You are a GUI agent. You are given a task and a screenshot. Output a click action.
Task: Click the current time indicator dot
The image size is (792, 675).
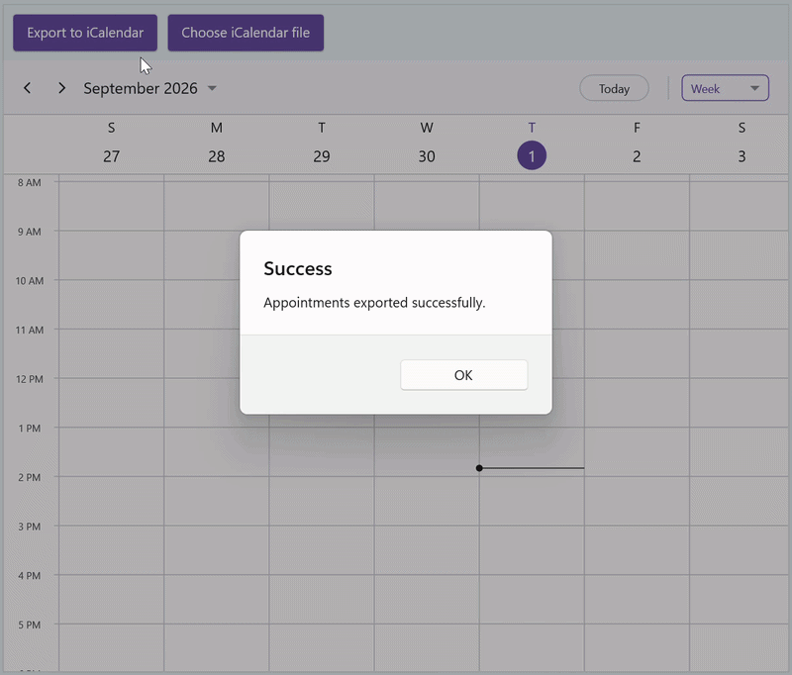point(479,468)
